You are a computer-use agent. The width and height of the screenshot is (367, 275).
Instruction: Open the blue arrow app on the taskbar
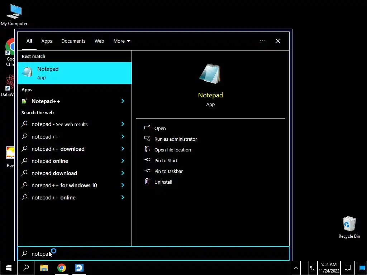tap(79, 268)
